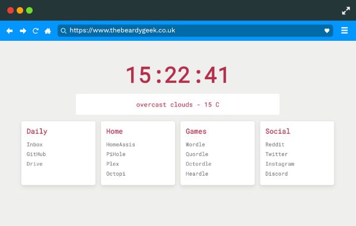Click the orange minimize window dot
The image size is (356, 226).
tap(20, 11)
